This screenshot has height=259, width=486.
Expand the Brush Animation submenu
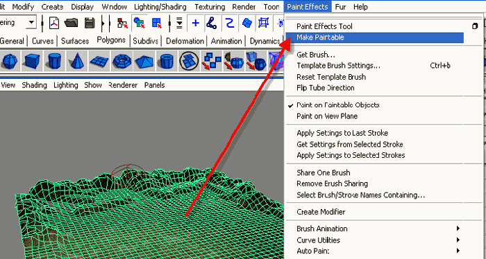tap(458, 229)
